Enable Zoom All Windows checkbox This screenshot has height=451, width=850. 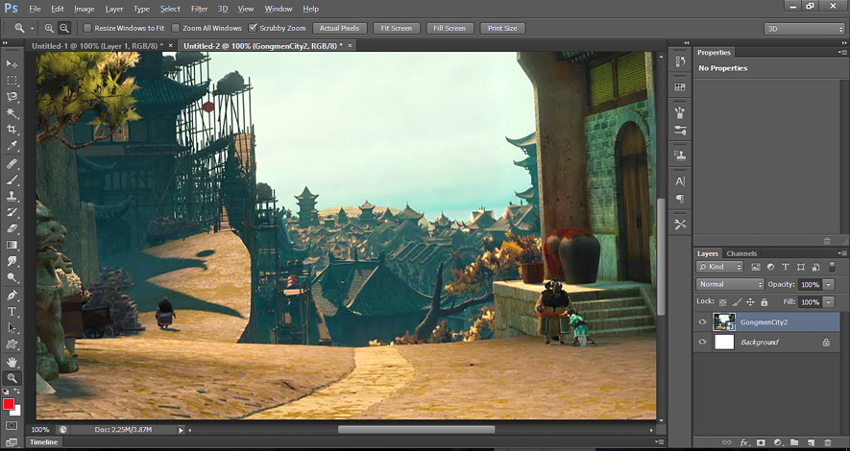click(176, 28)
